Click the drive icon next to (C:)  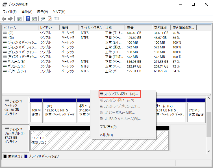[5, 33]
